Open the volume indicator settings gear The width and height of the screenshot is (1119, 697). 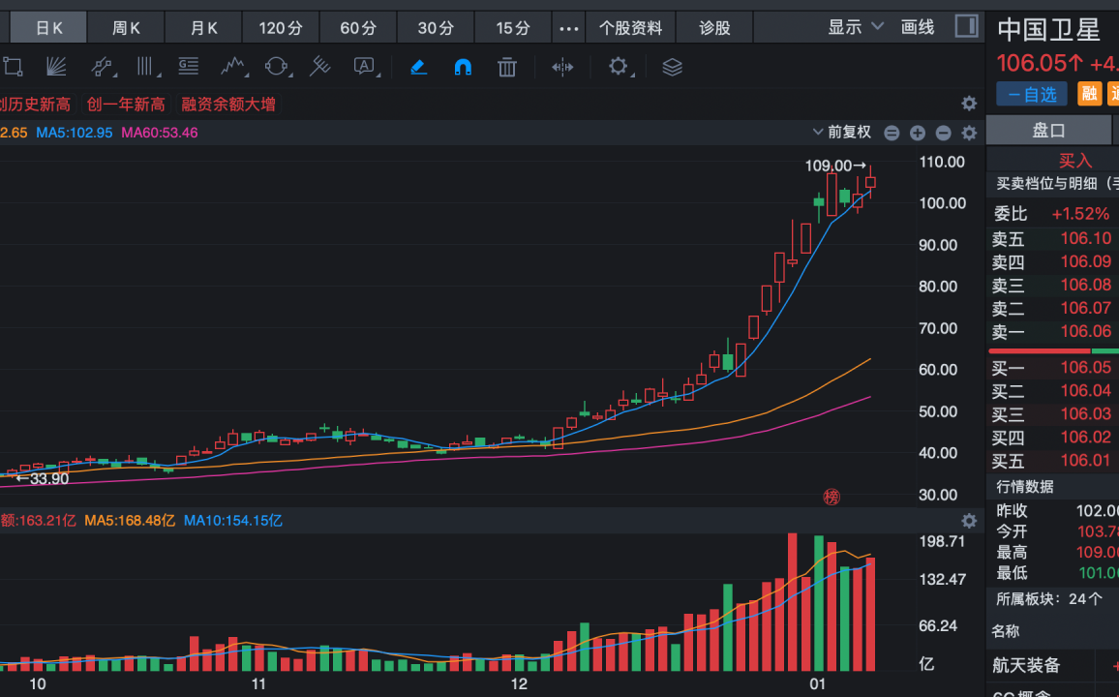click(x=968, y=521)
